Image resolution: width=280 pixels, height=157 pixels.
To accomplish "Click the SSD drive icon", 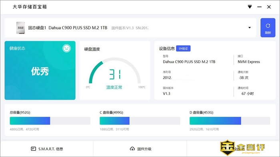I will [20, 28].
